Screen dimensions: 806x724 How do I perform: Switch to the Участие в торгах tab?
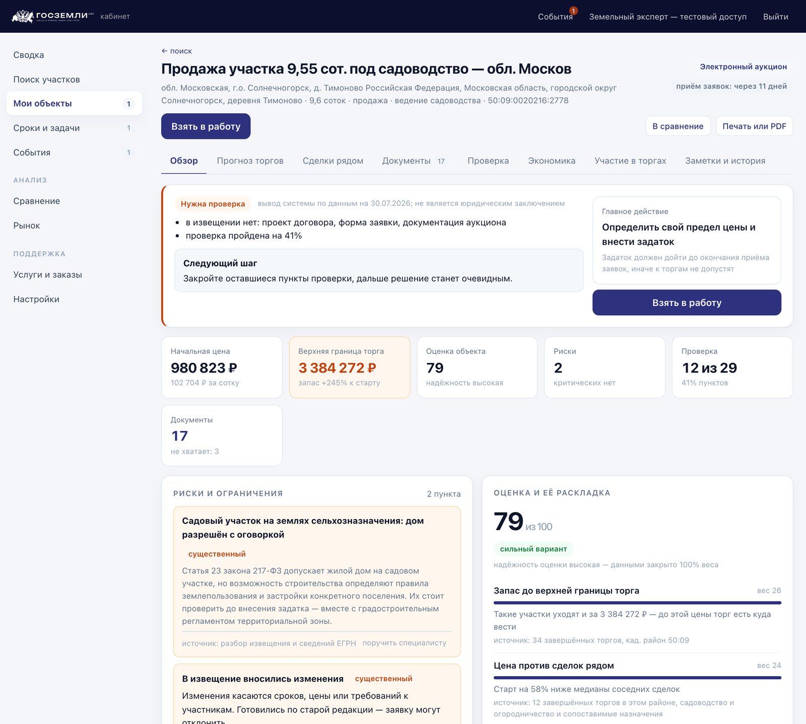(630, 161)
